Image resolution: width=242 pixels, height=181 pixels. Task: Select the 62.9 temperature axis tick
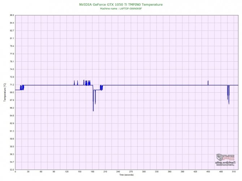(x=12, y=123)
